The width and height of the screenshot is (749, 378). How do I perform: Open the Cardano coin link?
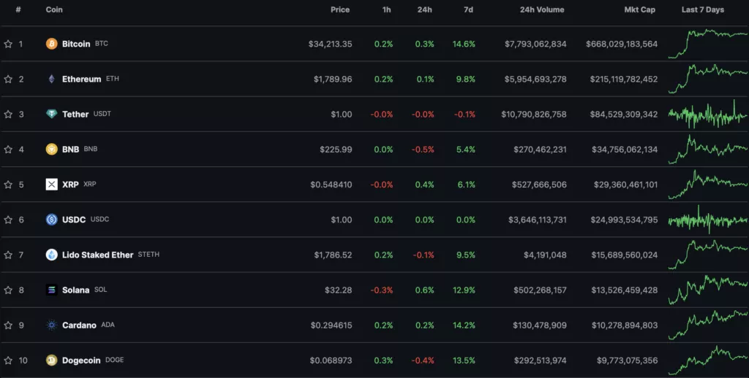(x=79, y=325)
